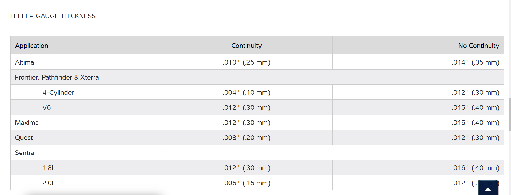Image resolution: width=511 pixels, height=195 pixels.
Task: Select the Altima row label
Action: point(25,62)
